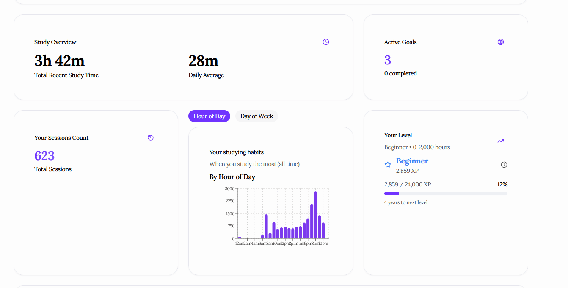Click the 623 total sessions number

(44, 156)
